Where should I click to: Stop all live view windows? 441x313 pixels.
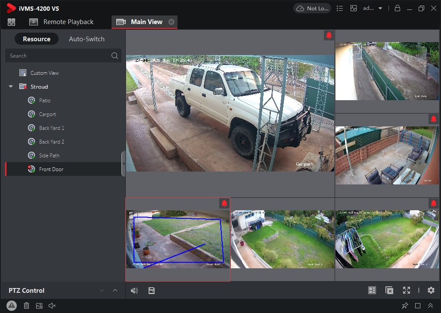click(389, 291)
